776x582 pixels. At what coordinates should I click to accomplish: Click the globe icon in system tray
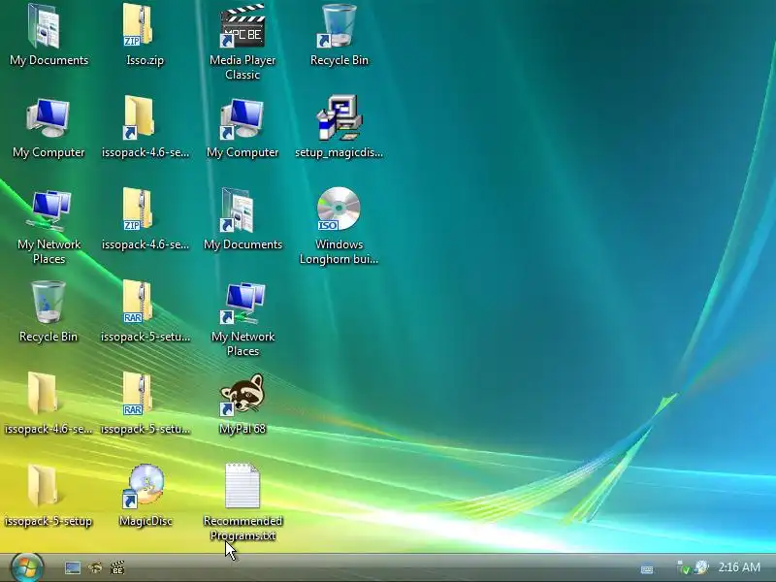(x=701, y=567)
